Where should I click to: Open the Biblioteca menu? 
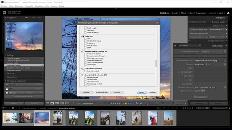point(19,6)
